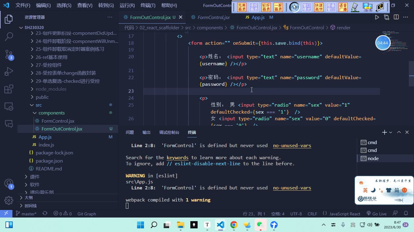
Task: Click the Run play icon in editor toolbar
Action: coord(377,18)
